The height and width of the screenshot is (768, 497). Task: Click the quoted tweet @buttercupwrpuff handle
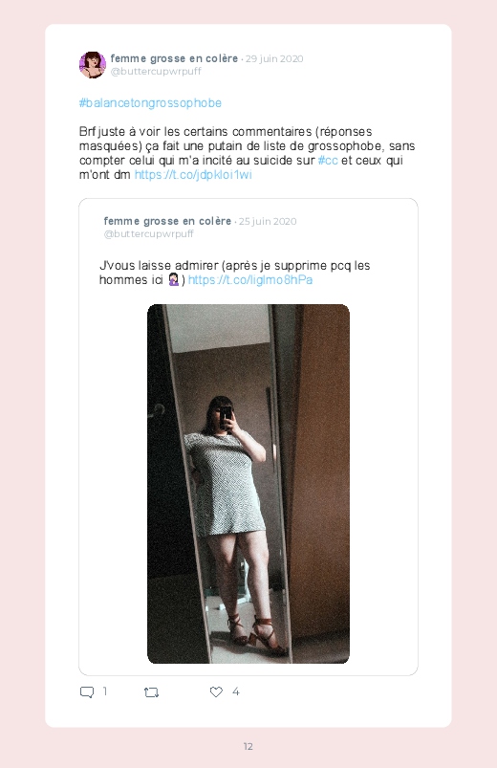[x=149, y=233]
